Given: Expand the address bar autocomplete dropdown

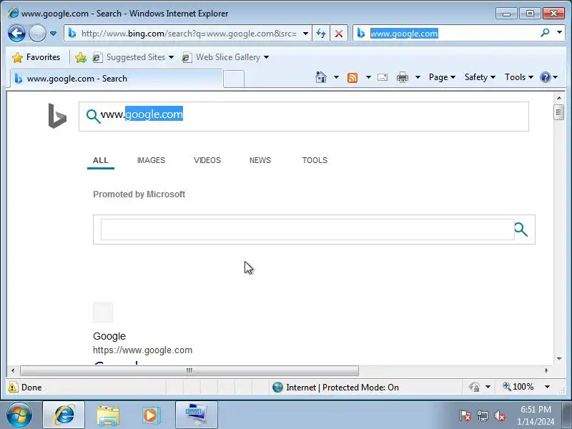Looking at the screenshot, I should [x=305, y=34].
